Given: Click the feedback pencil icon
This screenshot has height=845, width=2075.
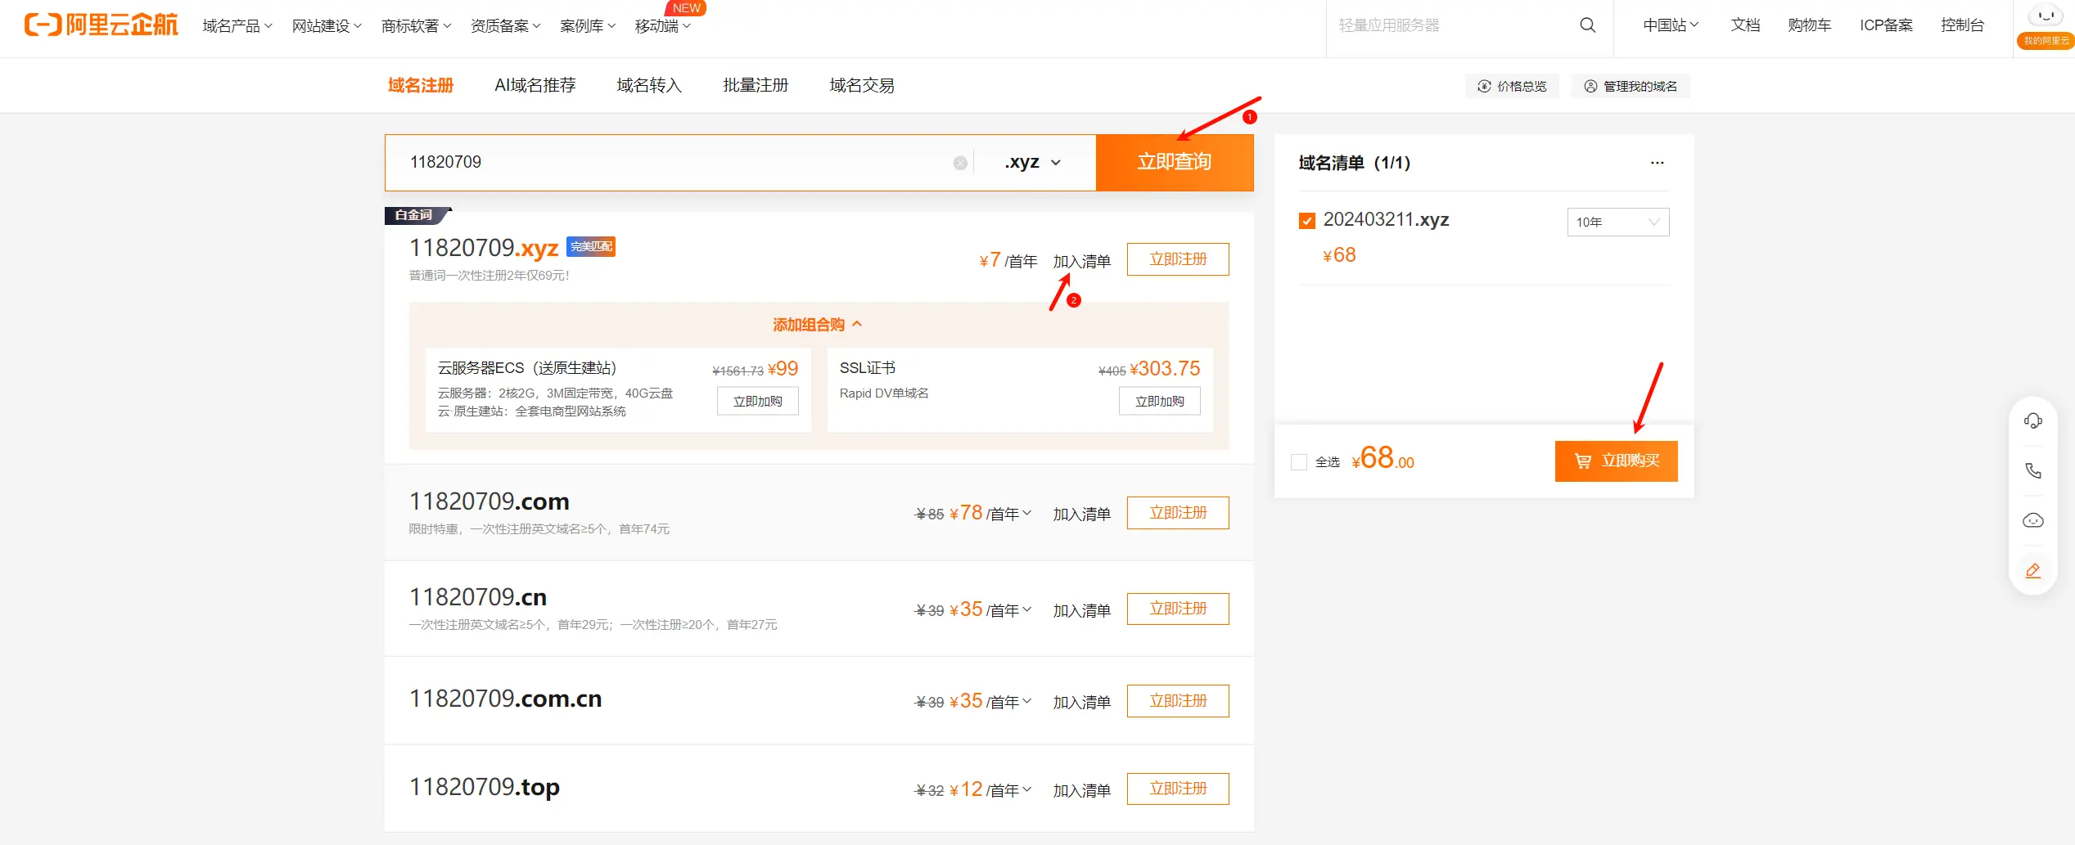Looking at the screenshot, I should click(x=2032, y=571).
